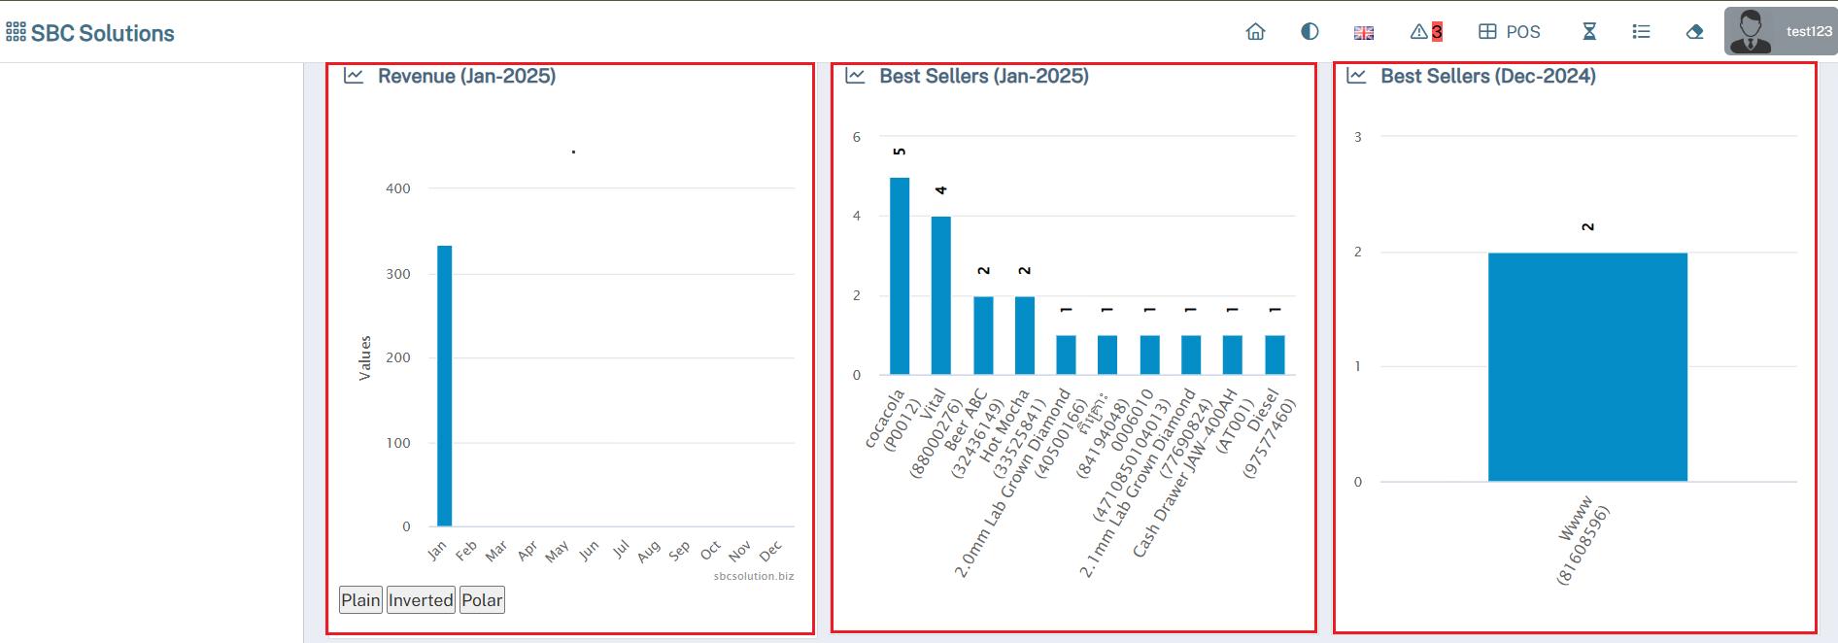Screen dimensions: 1838x643
Task: Switch revenue chart to Inverted view
Action: point(421,600)
